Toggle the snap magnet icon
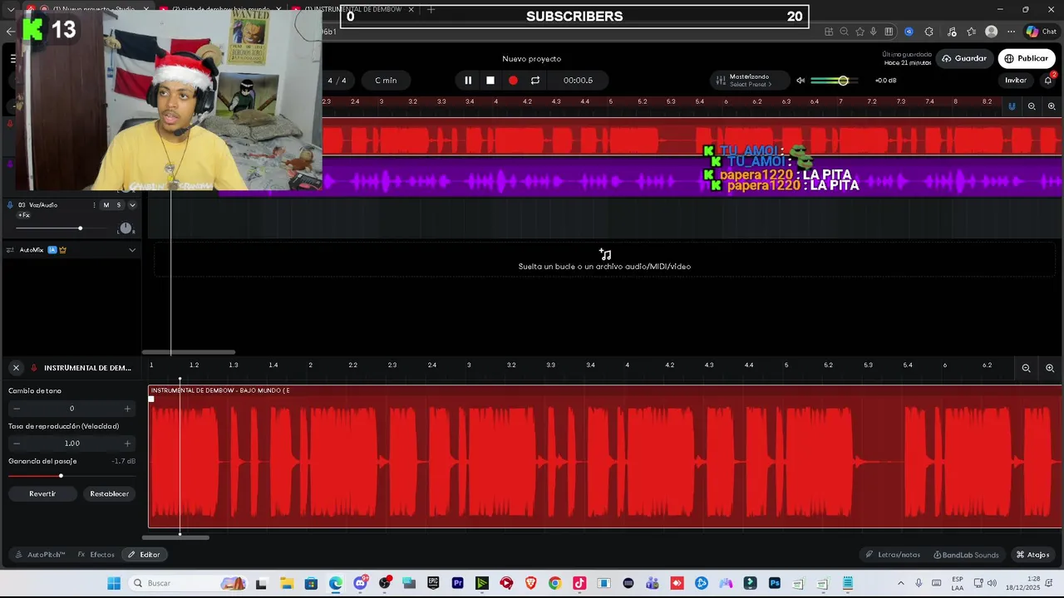This screenshot has height=598, width=1064. click(x=1012, y=106)
